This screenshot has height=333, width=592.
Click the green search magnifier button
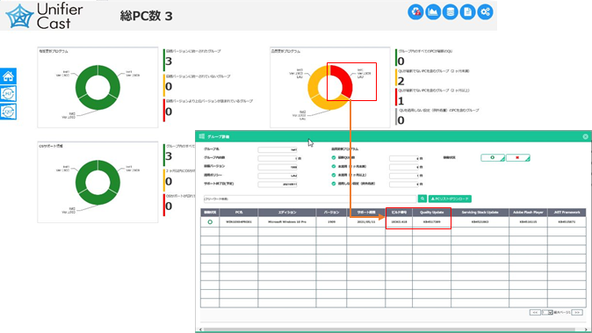(422, 199)
